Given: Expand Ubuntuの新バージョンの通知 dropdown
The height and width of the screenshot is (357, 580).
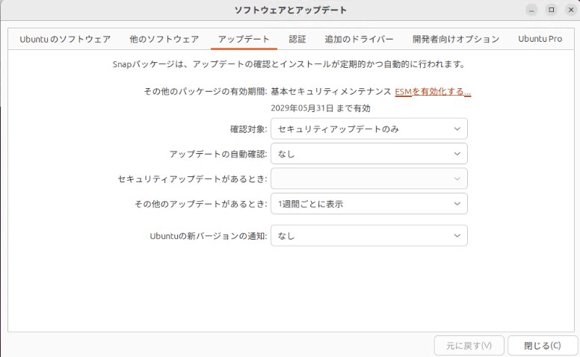Looking at the screenshot, I should [x=368, y=236].
